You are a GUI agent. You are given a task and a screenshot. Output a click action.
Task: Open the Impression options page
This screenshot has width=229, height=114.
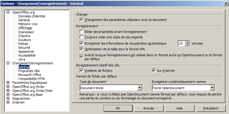26,32
